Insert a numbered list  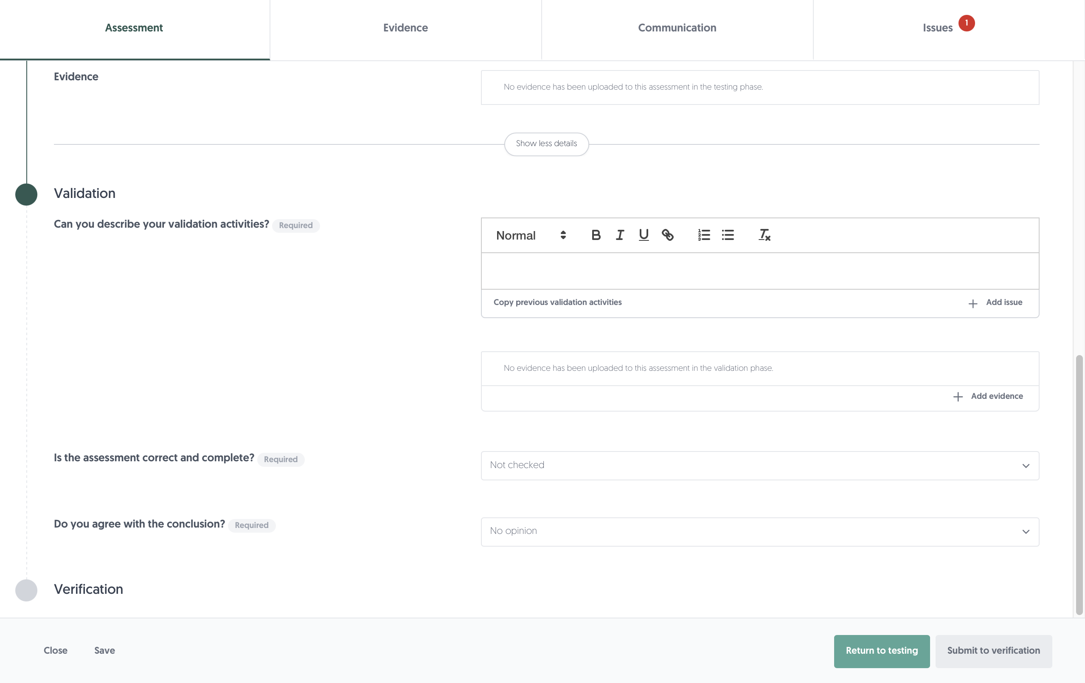704,235
